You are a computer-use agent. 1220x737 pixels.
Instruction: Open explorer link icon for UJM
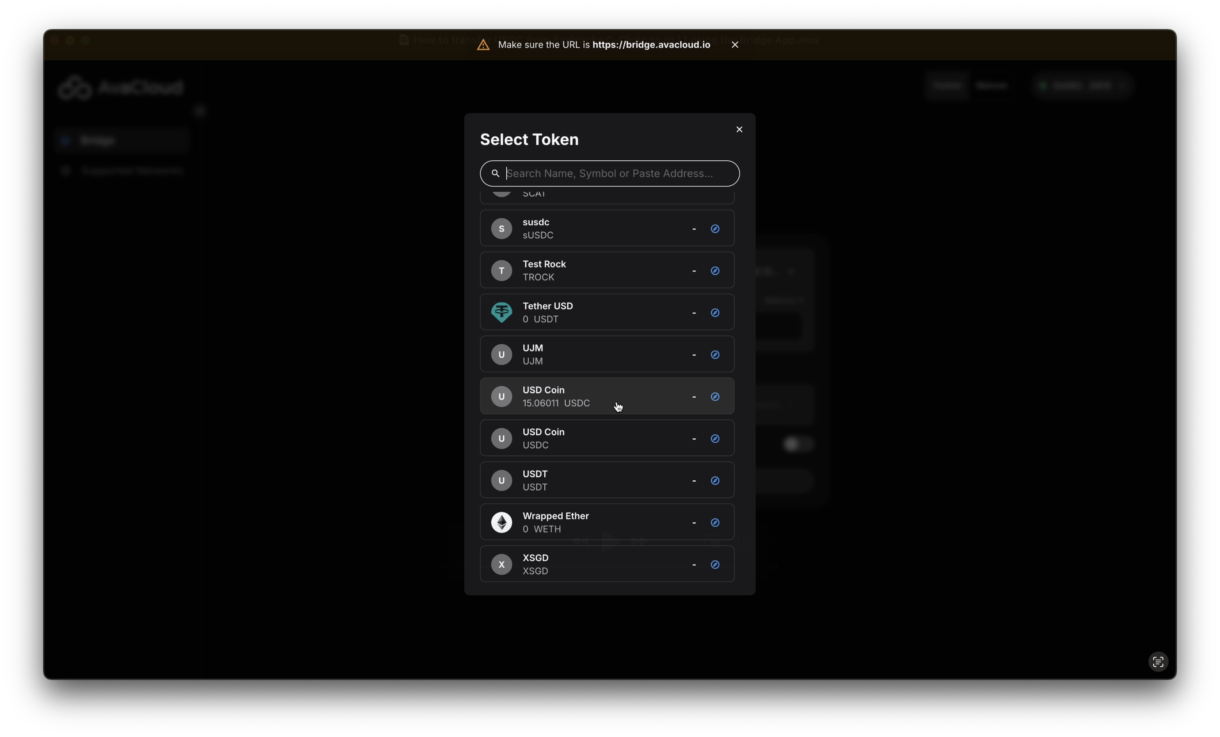coord(715,355)
